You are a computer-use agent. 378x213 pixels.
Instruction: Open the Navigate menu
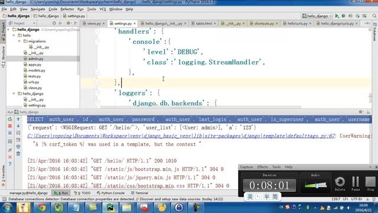(38, 9)
